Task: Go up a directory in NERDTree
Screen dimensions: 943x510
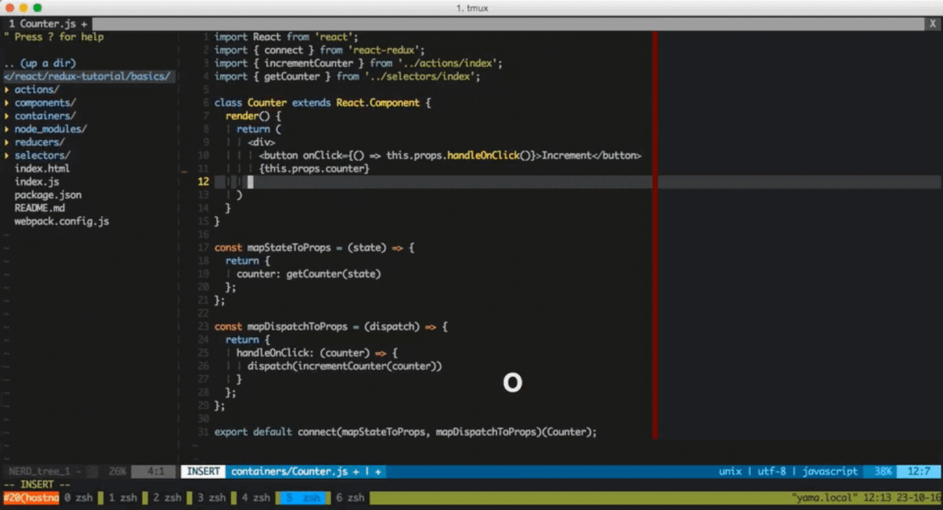Action: pos(40,63)
